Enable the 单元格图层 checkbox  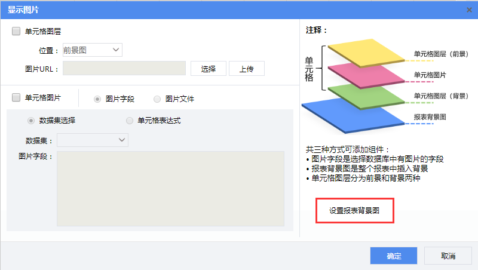(16, 31)
